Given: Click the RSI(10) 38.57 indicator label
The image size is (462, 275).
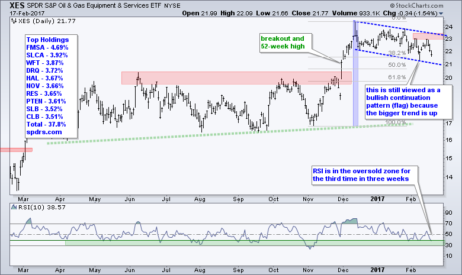Looking at the screenshot, I should 42,208.
